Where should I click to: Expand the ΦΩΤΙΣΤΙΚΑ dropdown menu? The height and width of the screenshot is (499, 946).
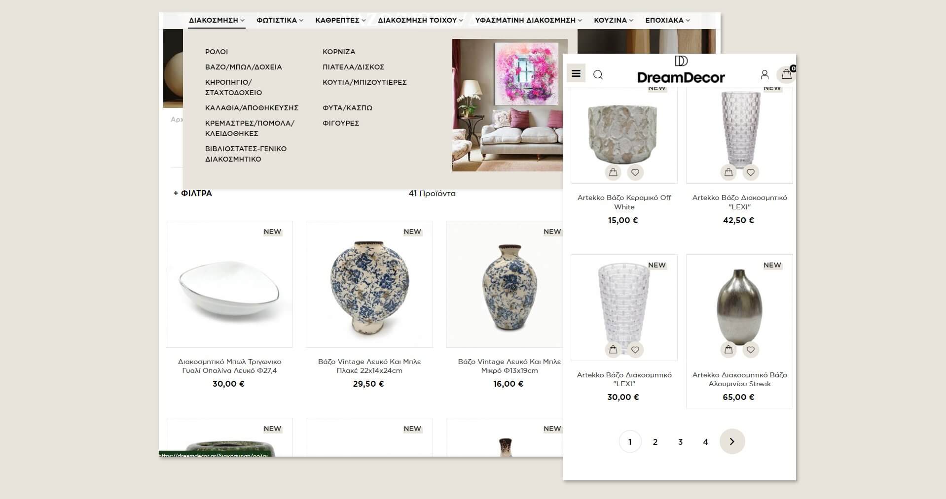click(280, 20)
